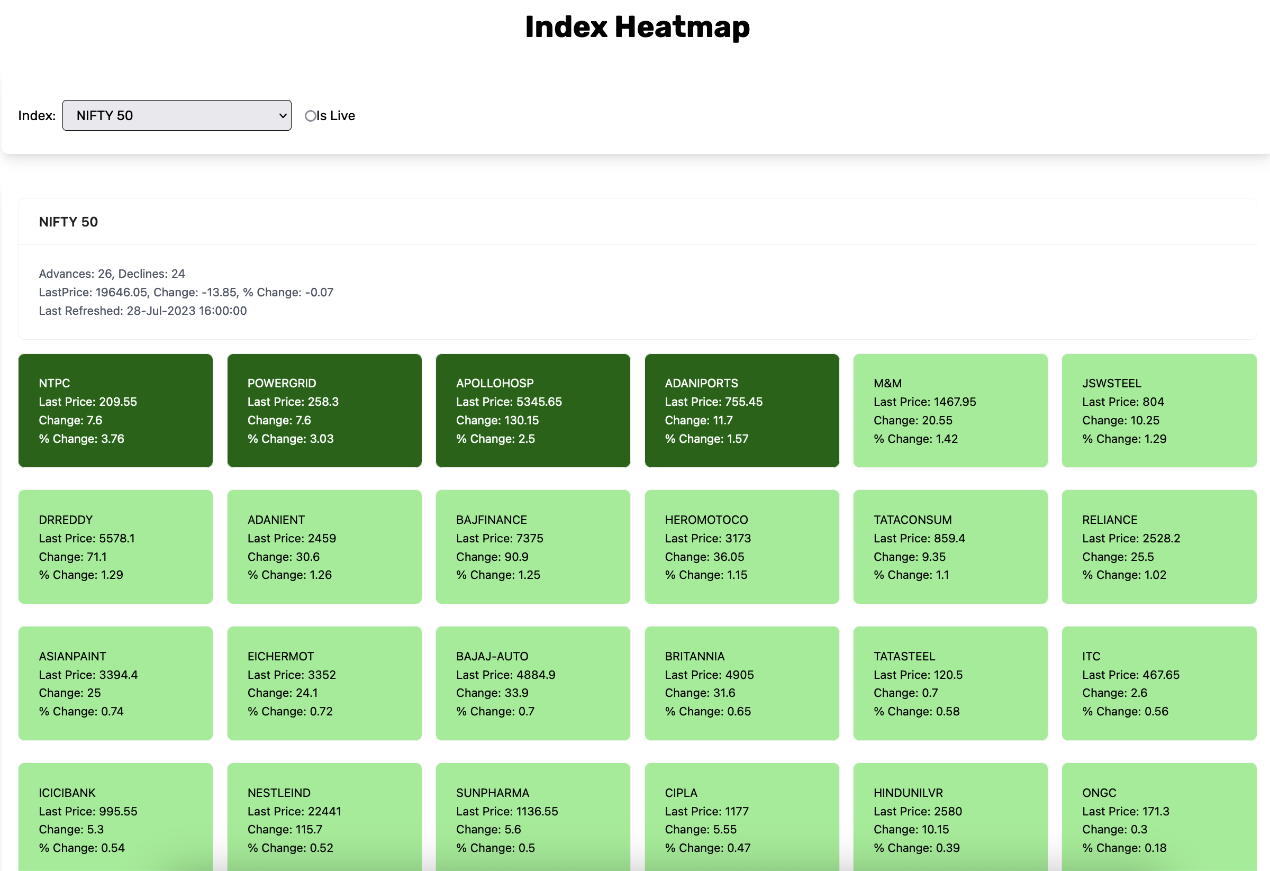
Task: Click the TATACONSUM stock tile
Action: pyautogui.click(x=950, y=547)
